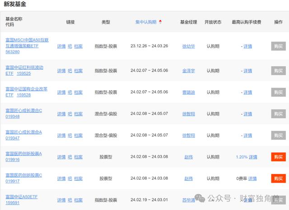Open 详情 beside the 1.20% fee

[253, 157]
